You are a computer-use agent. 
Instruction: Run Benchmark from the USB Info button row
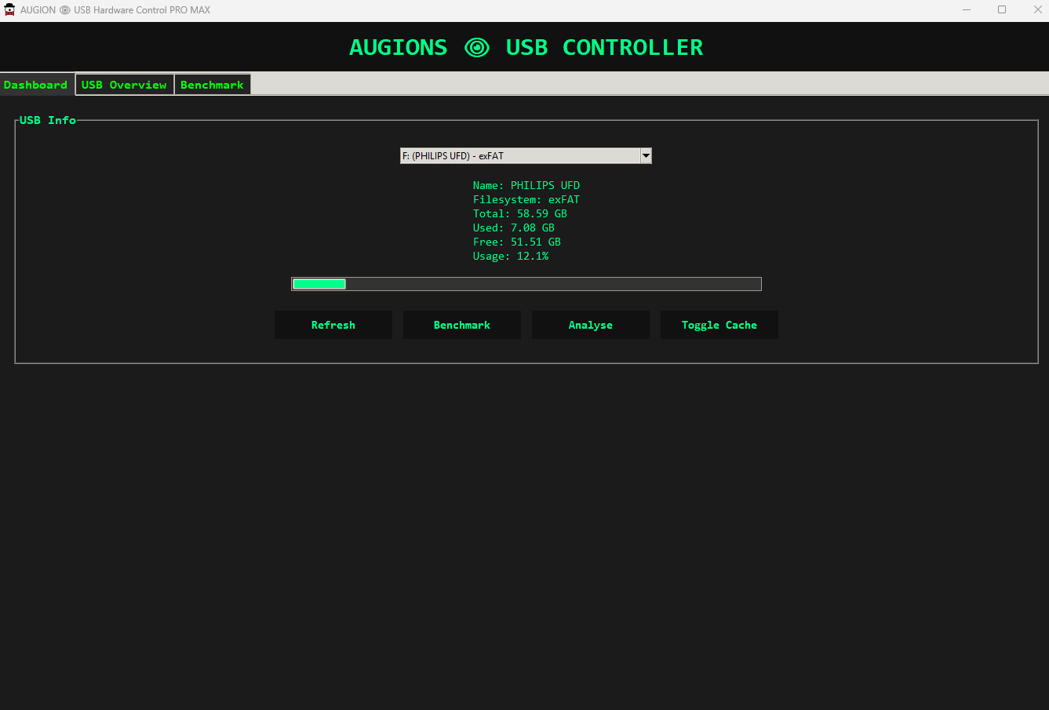(x=462, y=325)
